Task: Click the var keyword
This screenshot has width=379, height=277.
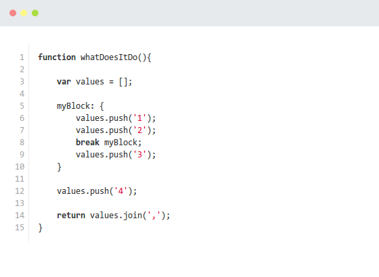Action: pos(64,82)
